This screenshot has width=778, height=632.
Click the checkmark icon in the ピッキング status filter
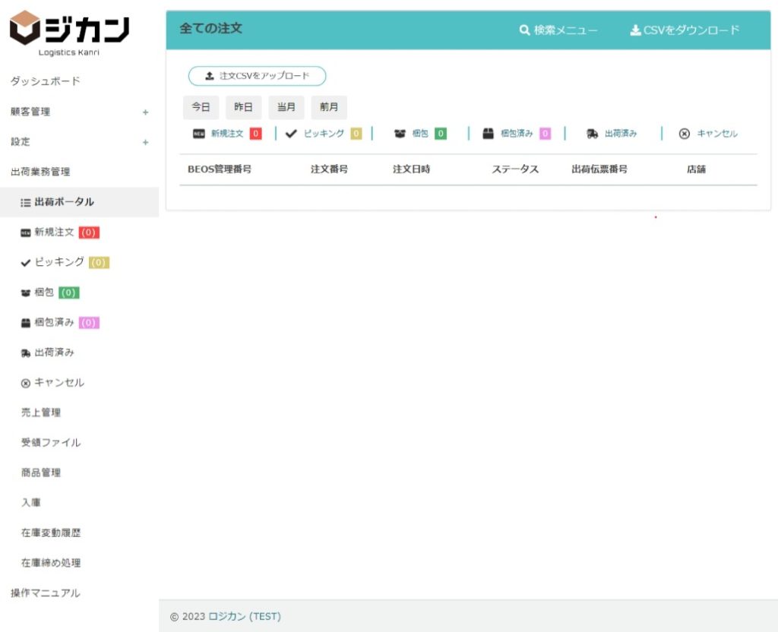pos(291,134)
